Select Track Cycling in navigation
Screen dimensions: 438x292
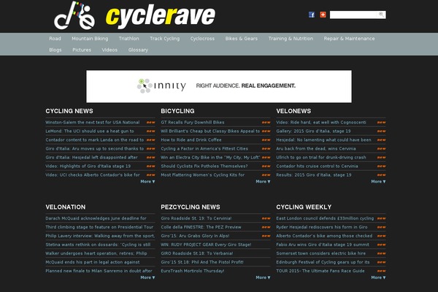(x=164, y=39)
